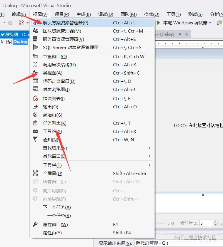Open the 格式(O) menu
Viewport: 223px width, 247px height.
(152, 14)
